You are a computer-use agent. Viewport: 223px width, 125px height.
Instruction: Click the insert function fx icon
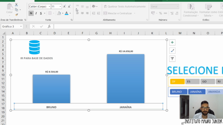pos(49,26)
